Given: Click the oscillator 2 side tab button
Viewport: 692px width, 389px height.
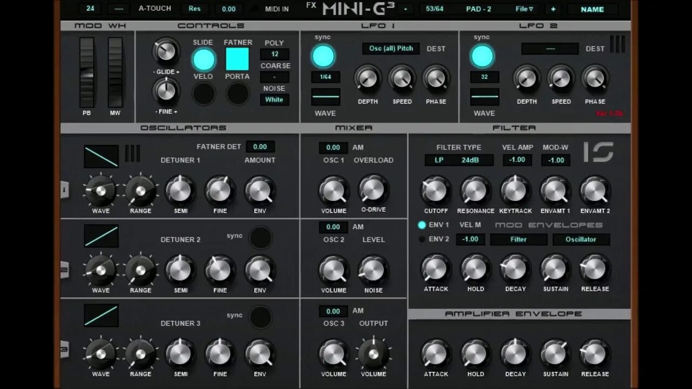Looking at the screenshot, I should point(64,270).
